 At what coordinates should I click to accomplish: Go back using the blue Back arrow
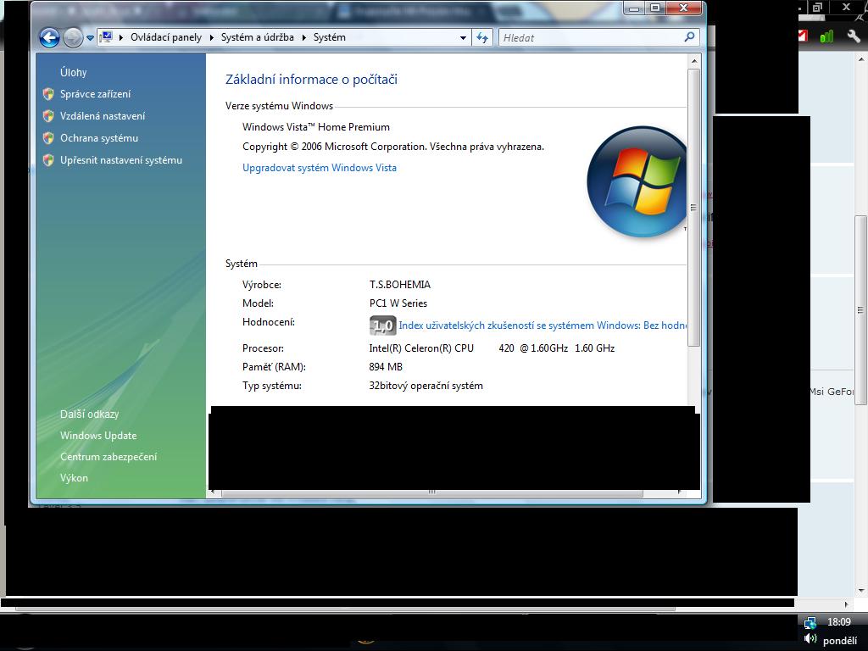click(x=49, y=37)
